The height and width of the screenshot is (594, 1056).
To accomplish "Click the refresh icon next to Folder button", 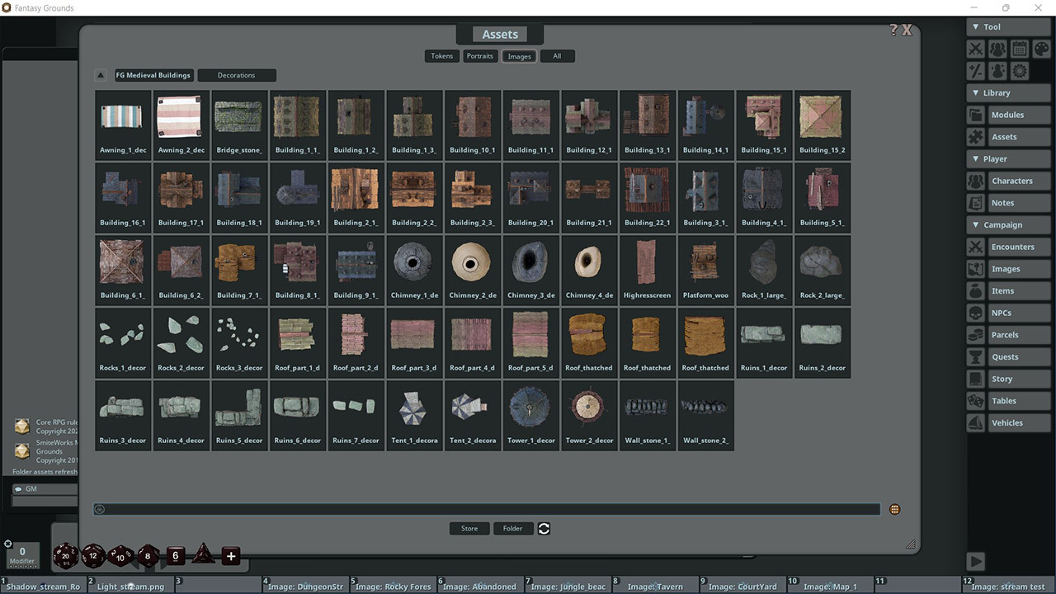I will click(x=544, y=528).
